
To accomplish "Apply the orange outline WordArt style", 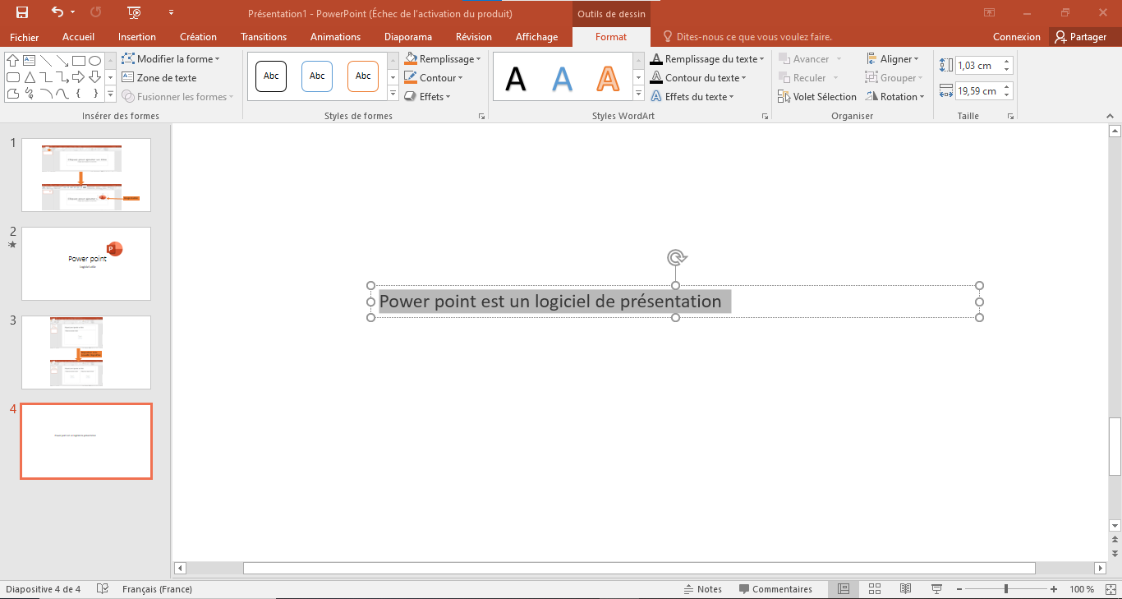I will click(x=608, y=78).
